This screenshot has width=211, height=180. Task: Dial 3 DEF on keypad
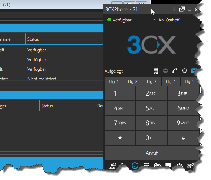point(183,93)
